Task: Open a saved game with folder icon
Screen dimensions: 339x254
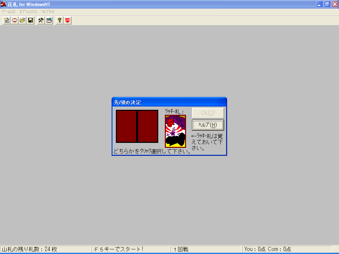Action: (23, 20)
